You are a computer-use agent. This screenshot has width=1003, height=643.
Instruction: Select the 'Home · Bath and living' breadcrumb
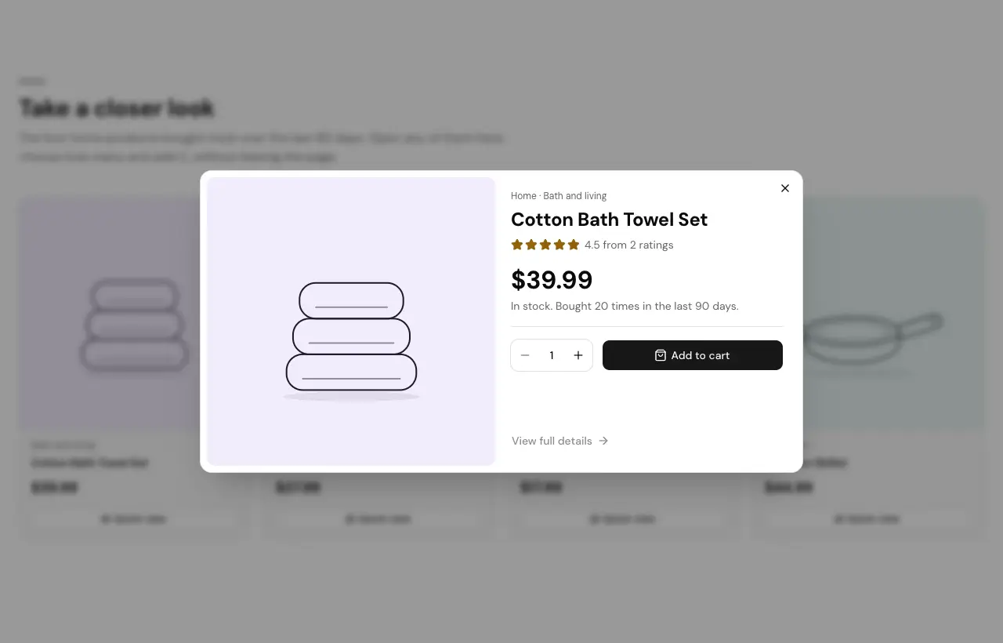559,196
